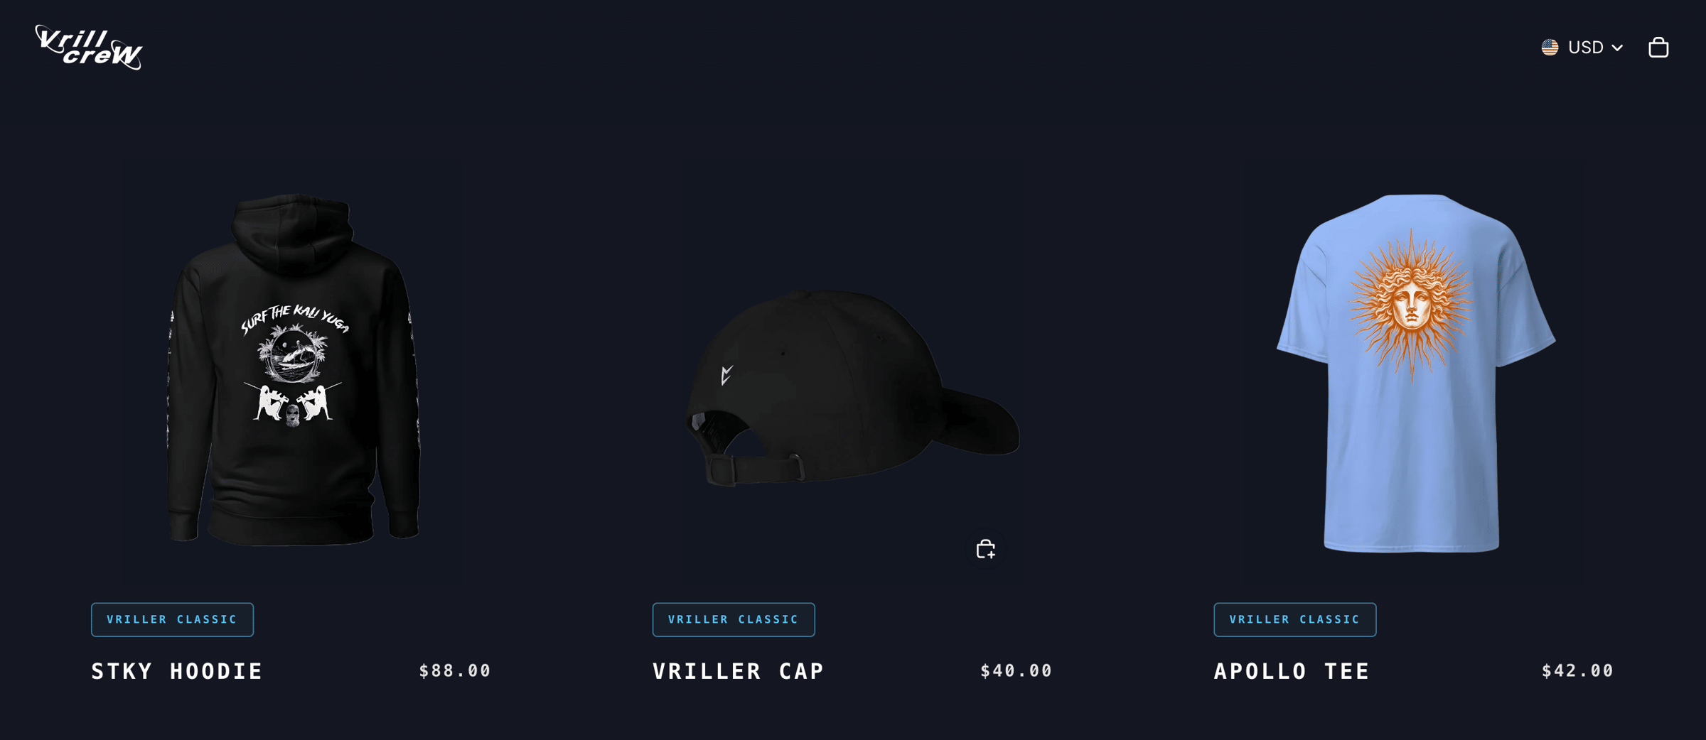Click the $40.00 cap price

(x=1016, y=671)
